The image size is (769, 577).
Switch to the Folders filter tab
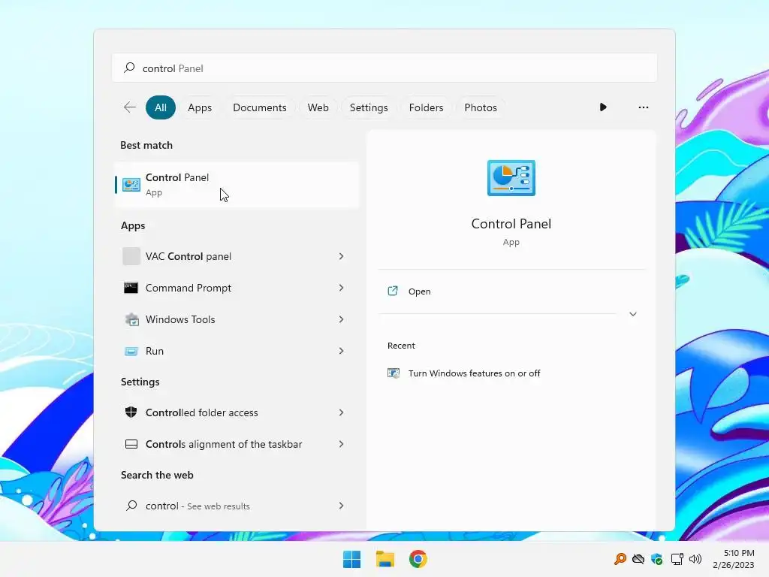point(427,107)
